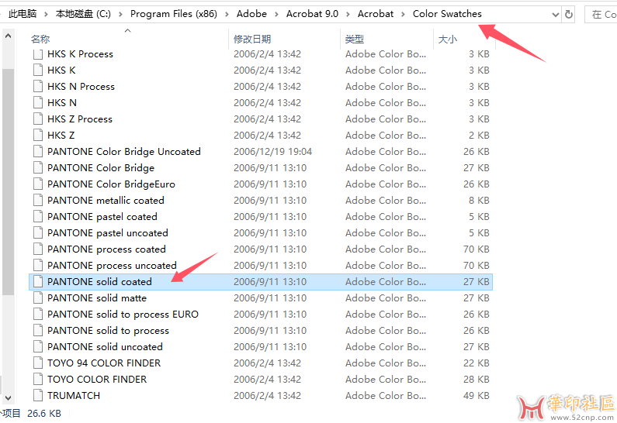The image size is (617, 423).
Task: Click the PANTONE Color Bridge file icon
Action: [38, 168]
